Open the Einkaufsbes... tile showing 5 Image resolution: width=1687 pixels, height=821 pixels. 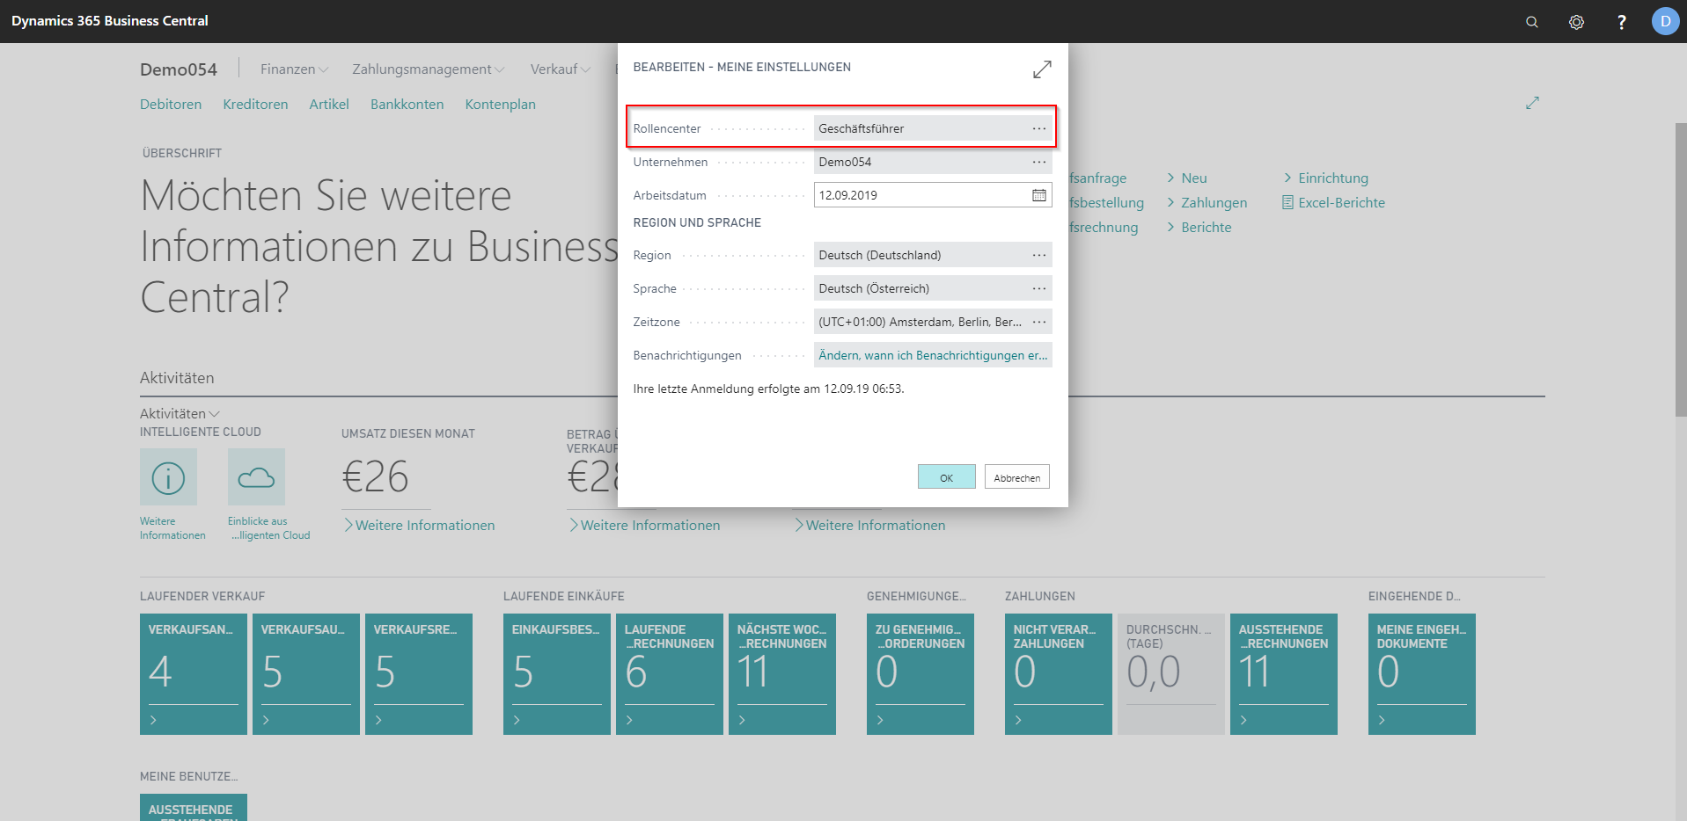[557, 674]
